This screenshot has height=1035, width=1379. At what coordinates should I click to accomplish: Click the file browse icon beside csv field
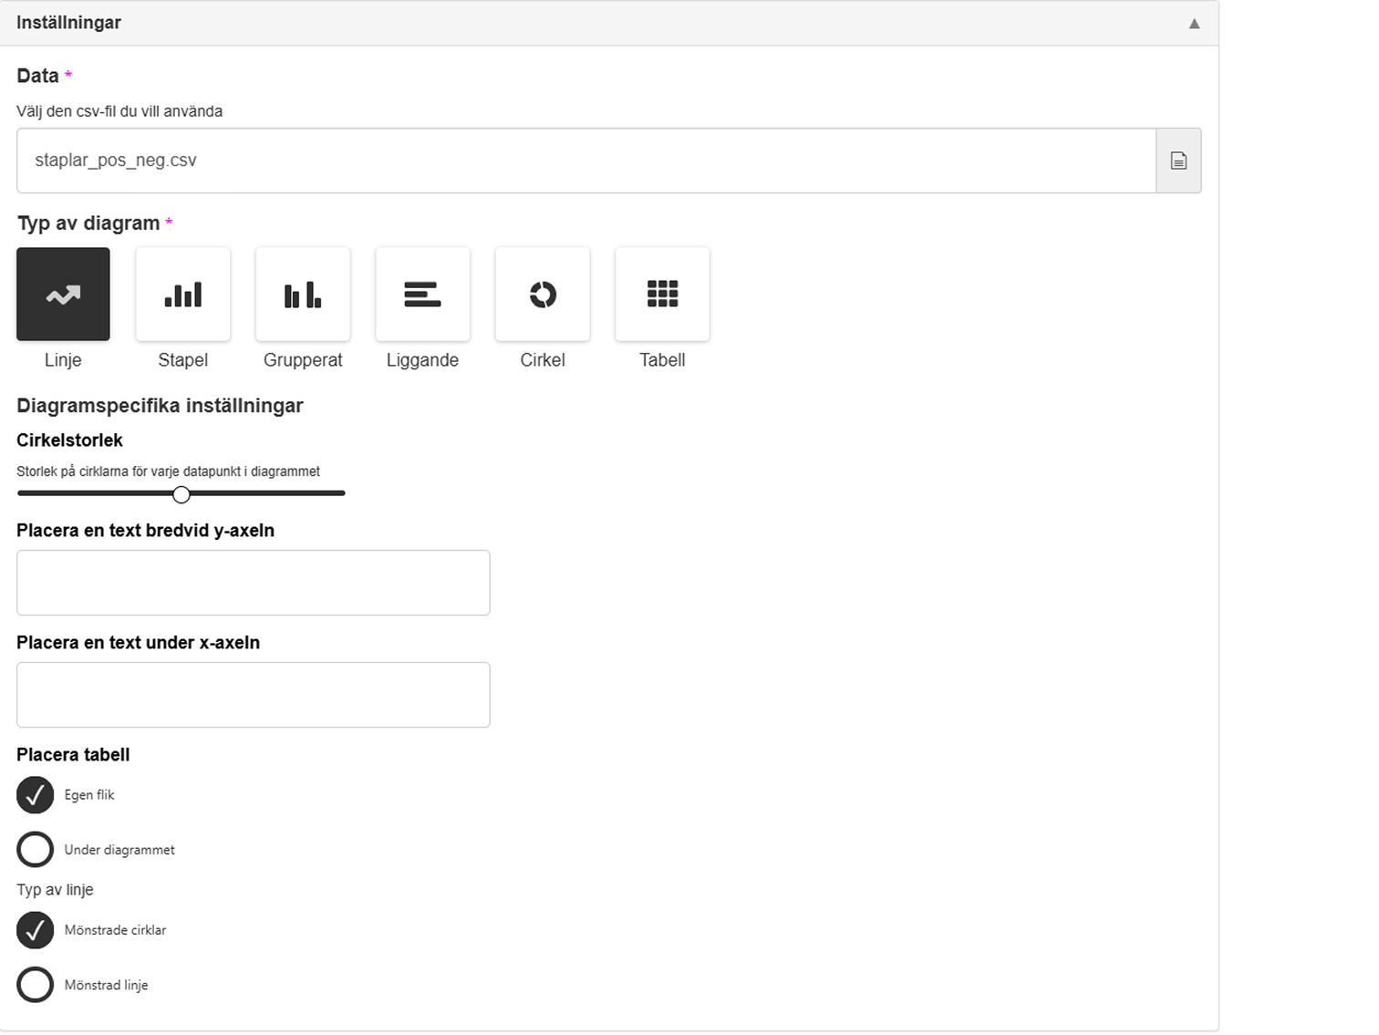(1178, 160)
